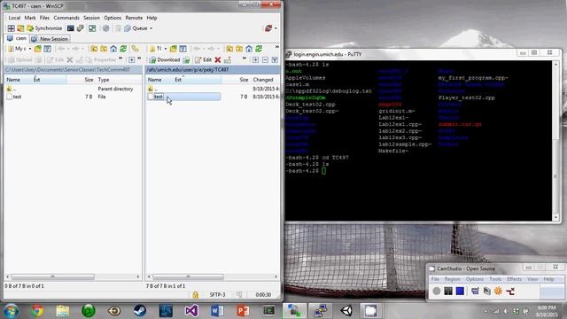Open the remote directory dropdown 'T\'
567x319 pixels.
click(159, 49)
